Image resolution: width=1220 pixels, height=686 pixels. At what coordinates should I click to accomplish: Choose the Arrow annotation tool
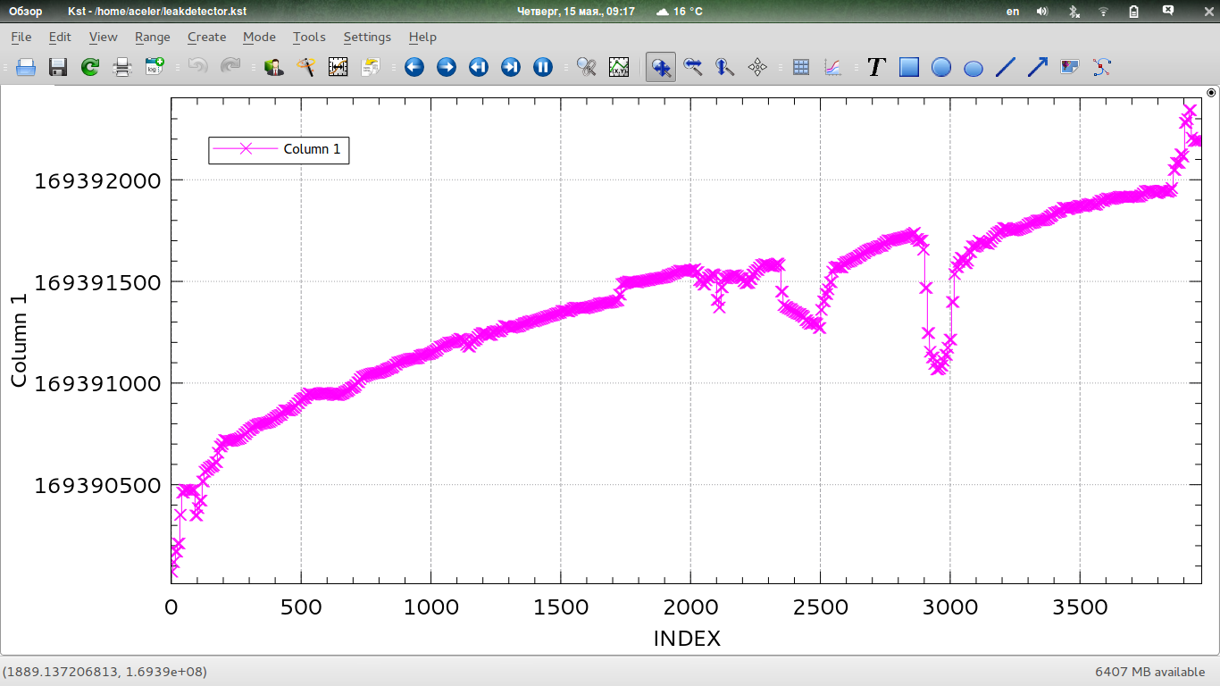tap(1037, 67)
